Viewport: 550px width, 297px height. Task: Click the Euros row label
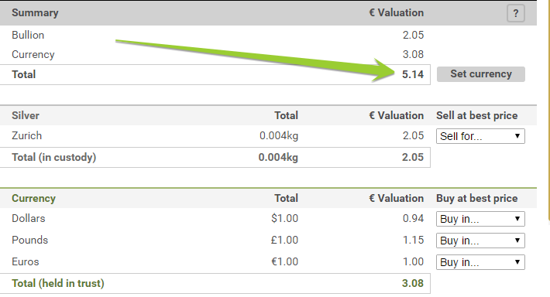pos(26,262)
